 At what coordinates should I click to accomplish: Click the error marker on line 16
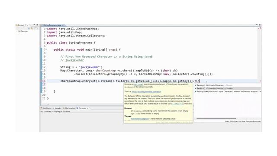click(x=42, y=81)
